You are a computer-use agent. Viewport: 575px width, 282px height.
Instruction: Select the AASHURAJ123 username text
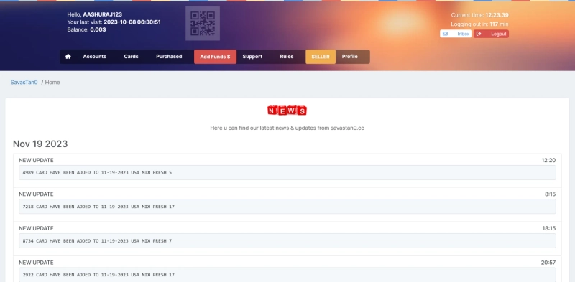[x=102, y=14]
